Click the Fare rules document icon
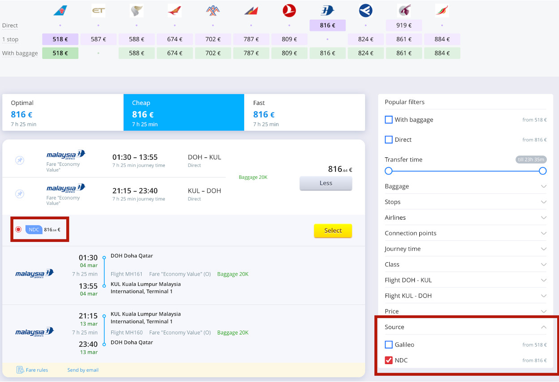This screenshot has height=382, width=559. pos(20,370)
